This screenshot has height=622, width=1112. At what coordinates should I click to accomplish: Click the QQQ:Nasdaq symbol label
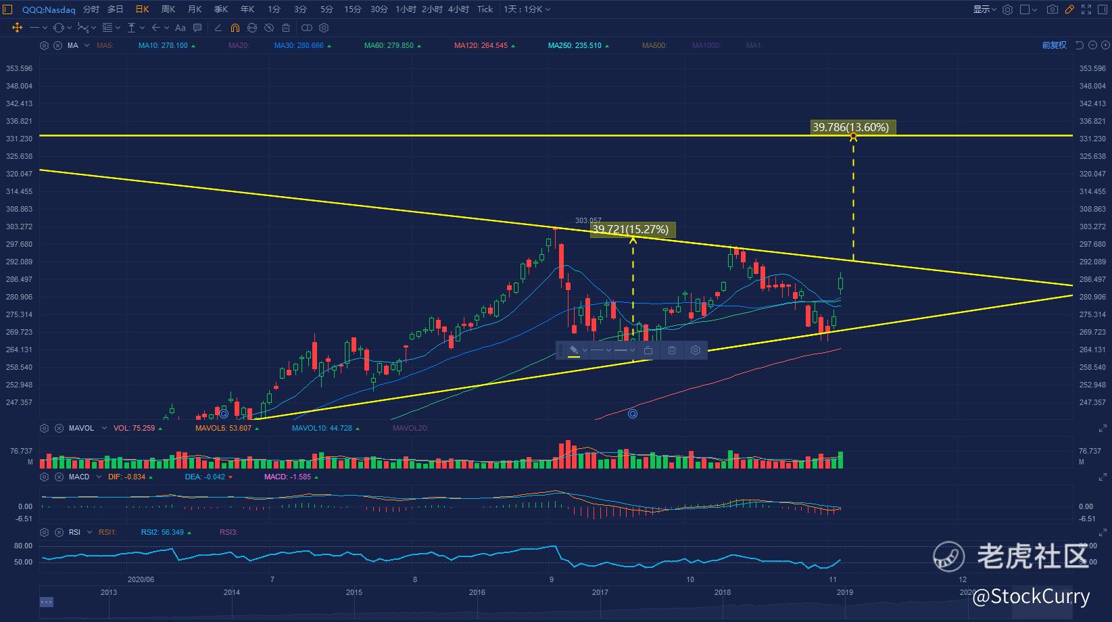49,9
